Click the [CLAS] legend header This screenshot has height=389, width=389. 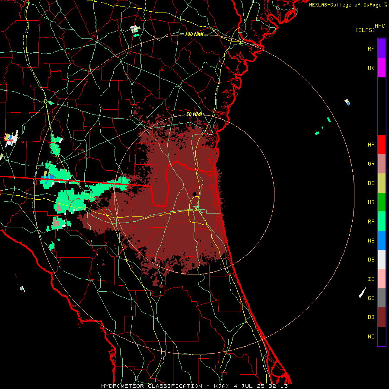[365, 30]
